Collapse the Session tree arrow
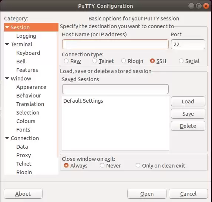The height and width of the screenshot is (202, 212). pyautogui.click(x=7, y=27)
